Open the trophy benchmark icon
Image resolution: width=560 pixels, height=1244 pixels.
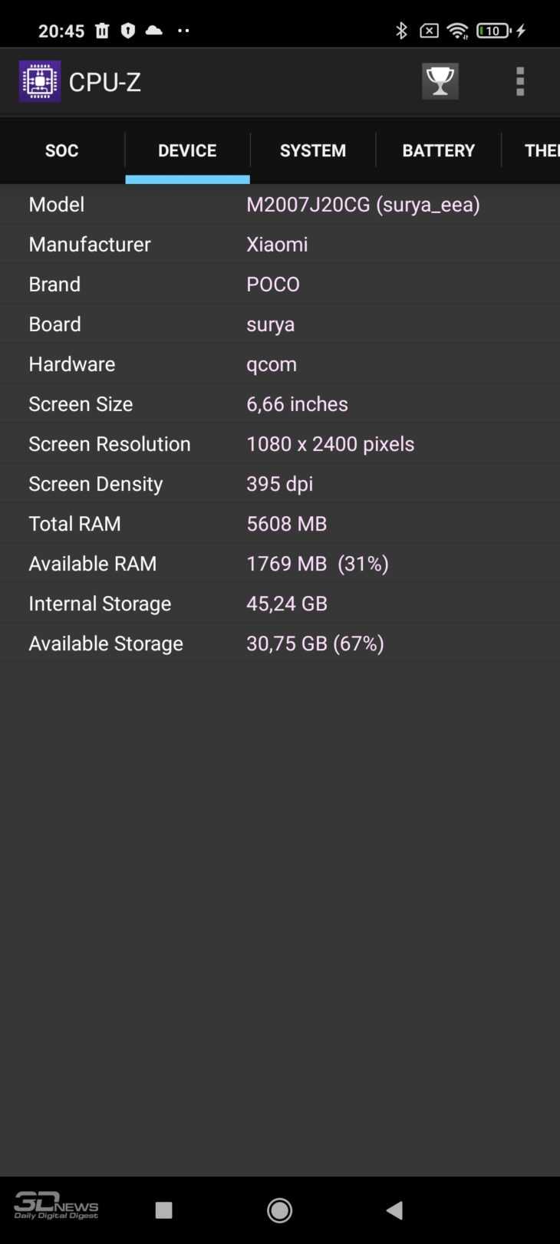click(440, 81)
